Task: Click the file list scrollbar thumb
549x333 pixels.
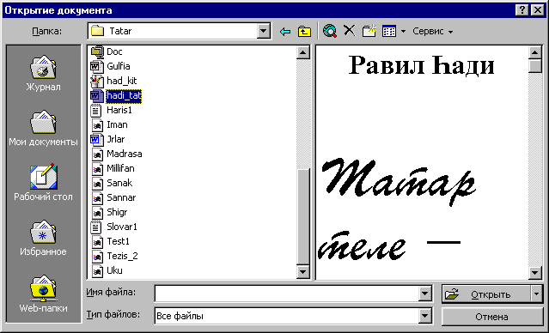Action: click(x=303, y=217)
